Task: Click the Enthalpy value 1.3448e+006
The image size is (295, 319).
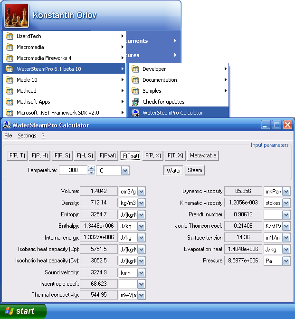Action: 99,226
